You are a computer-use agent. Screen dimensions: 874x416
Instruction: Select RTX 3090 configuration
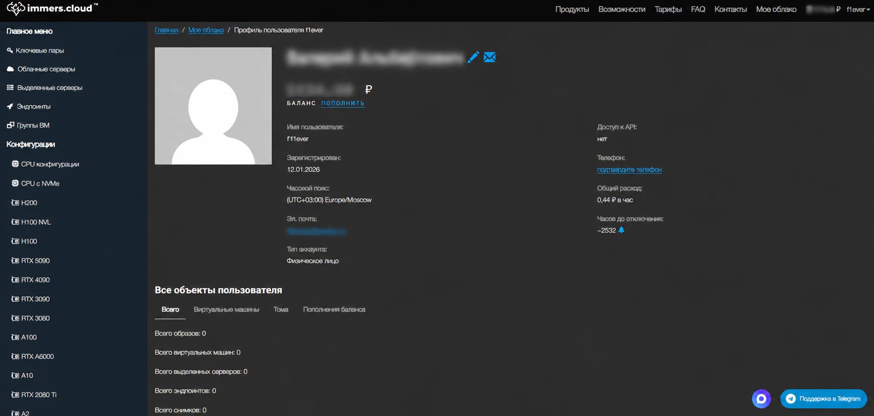31,299
